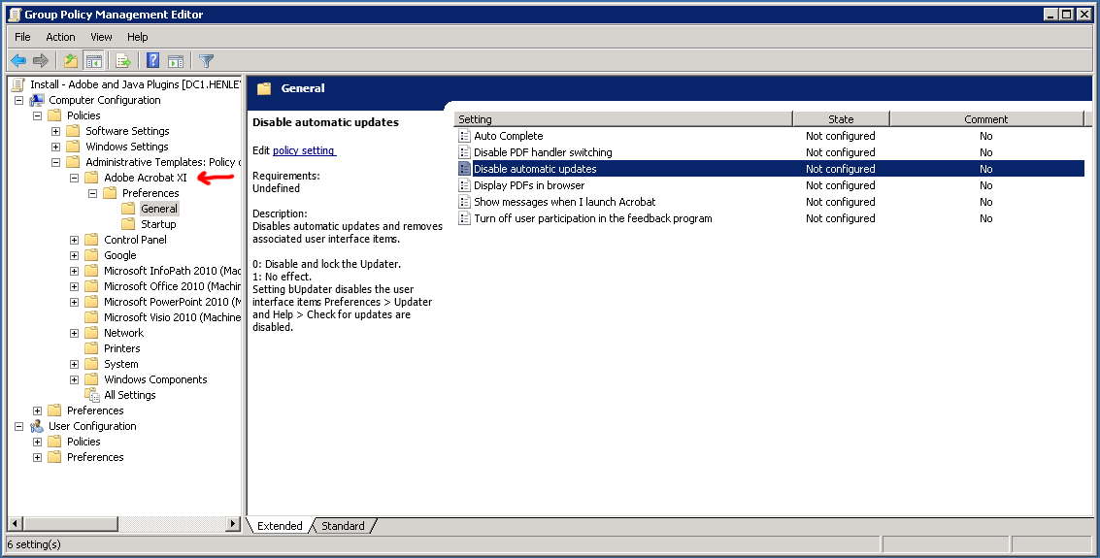Viewport: 1100px width, 558px height.
Task: Select Microsoft Office 2010 tree item
Action: [x=172, y=286]
